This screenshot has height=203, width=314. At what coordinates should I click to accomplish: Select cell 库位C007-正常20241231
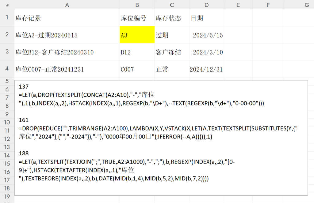click(x=67, y=69)
